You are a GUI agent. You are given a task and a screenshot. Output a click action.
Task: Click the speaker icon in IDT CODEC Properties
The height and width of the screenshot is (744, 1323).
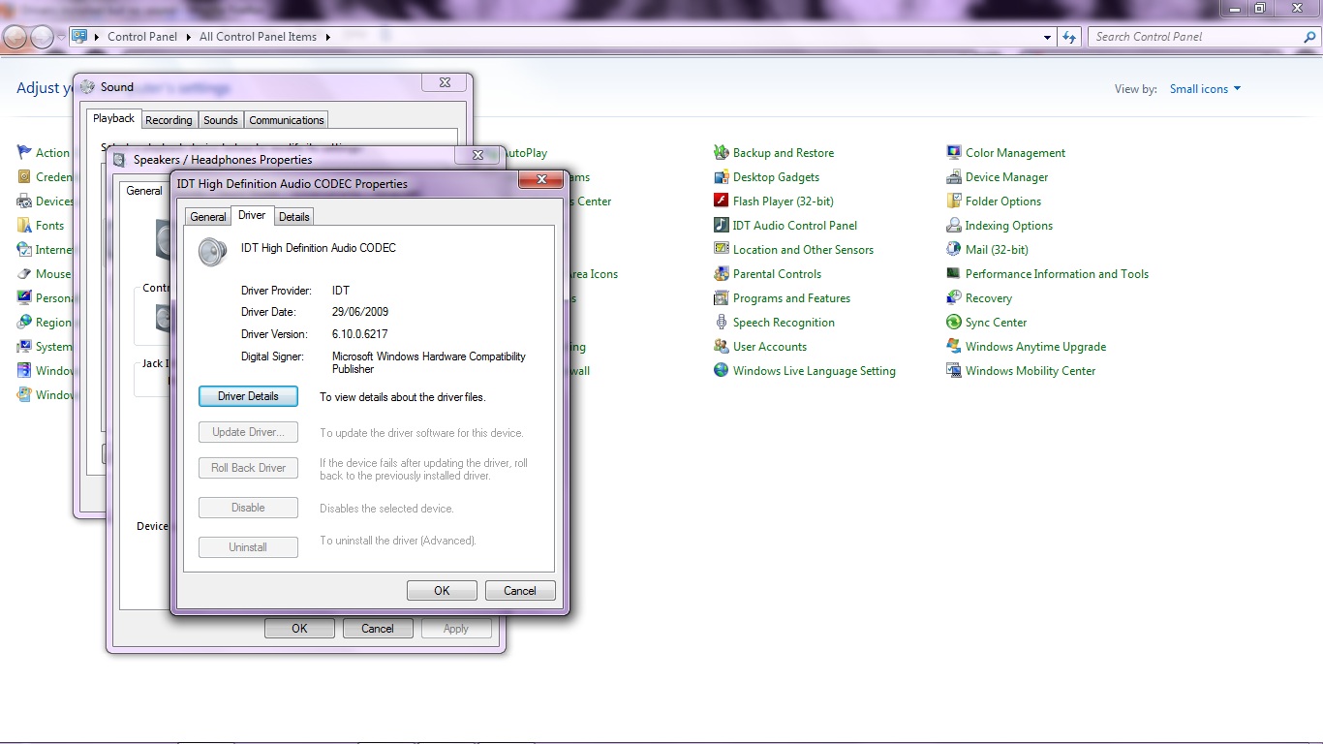pos(212,252)
